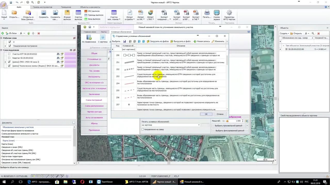
Task: Select Зоны выписок in the ribbon
Action: [x=92, y=19]
